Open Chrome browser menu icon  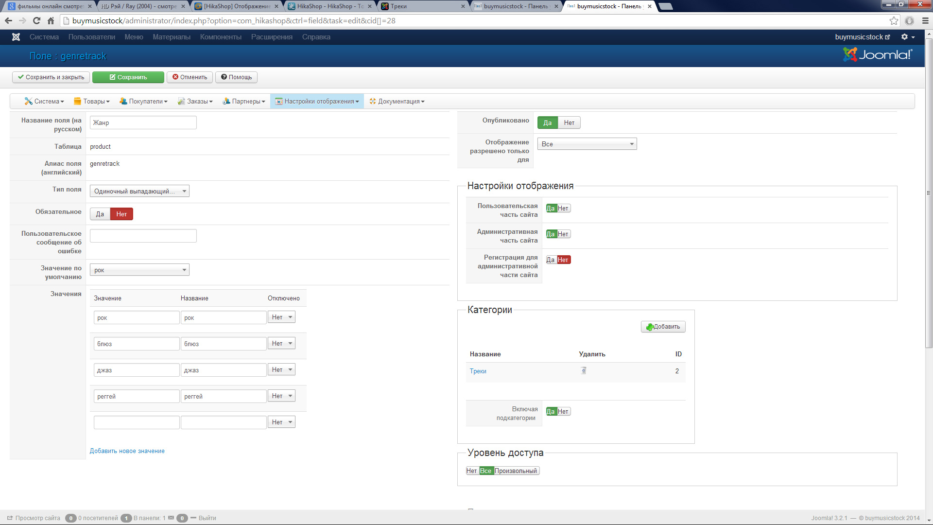pyautogui.click(x=925, y=21)
